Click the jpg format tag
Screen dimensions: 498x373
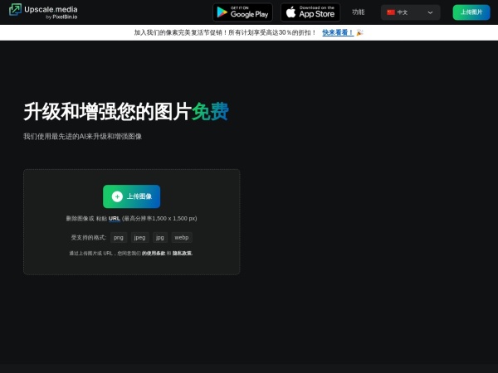[x=160, y=237]
